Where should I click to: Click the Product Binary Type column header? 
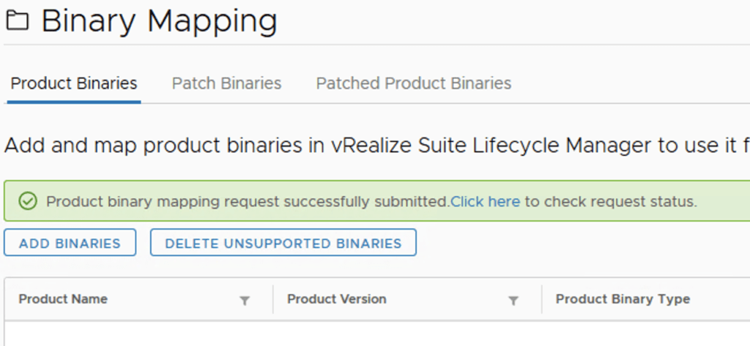pos(623,299)
